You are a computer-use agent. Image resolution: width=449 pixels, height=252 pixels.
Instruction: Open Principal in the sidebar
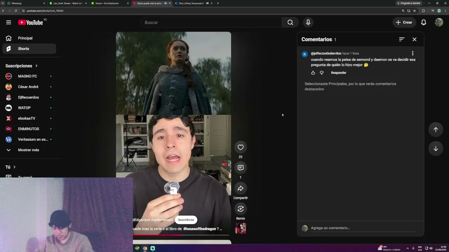click(x=29, y=38)
